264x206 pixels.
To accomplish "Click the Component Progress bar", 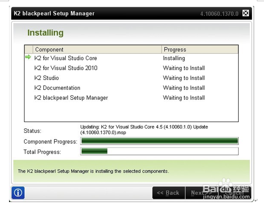I will (160, 141).
